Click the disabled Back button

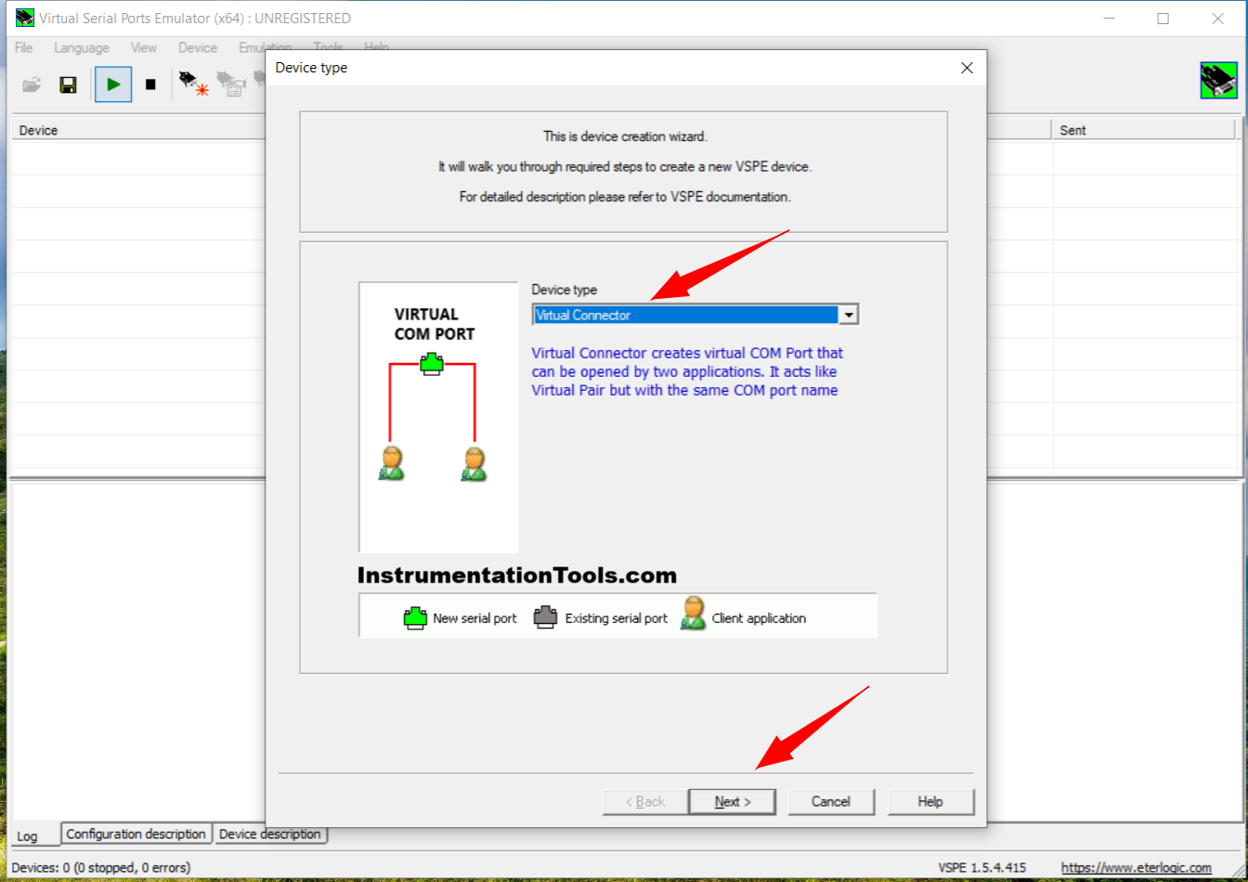pyautogui.click(x=644, y=801)
